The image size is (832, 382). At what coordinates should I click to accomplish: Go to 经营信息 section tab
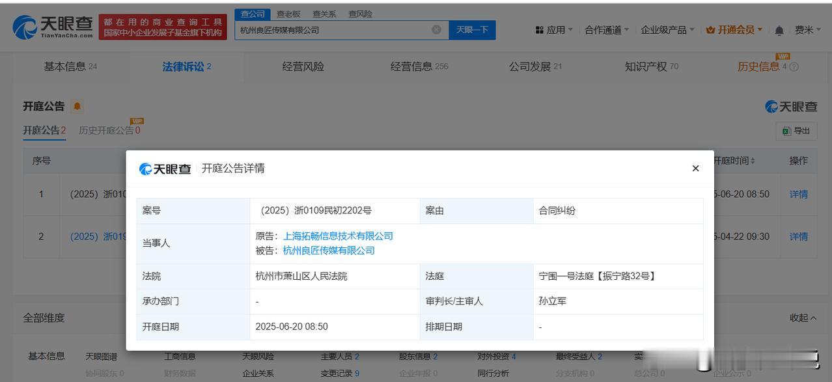419,66
